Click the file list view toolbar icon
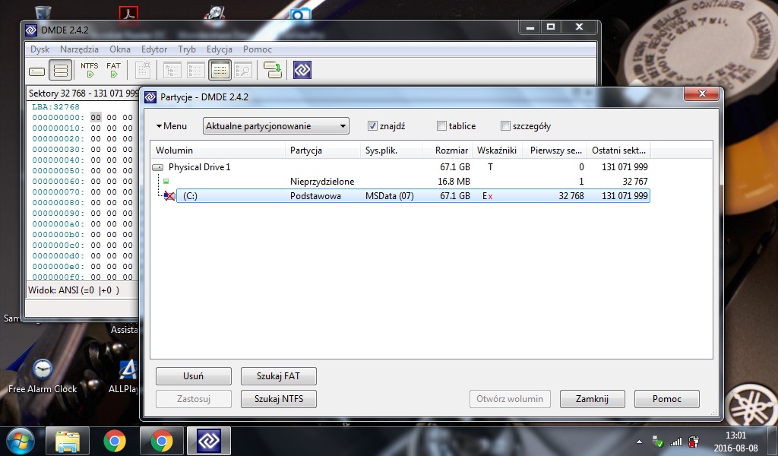The image size is (778, 456). point(195,71)
